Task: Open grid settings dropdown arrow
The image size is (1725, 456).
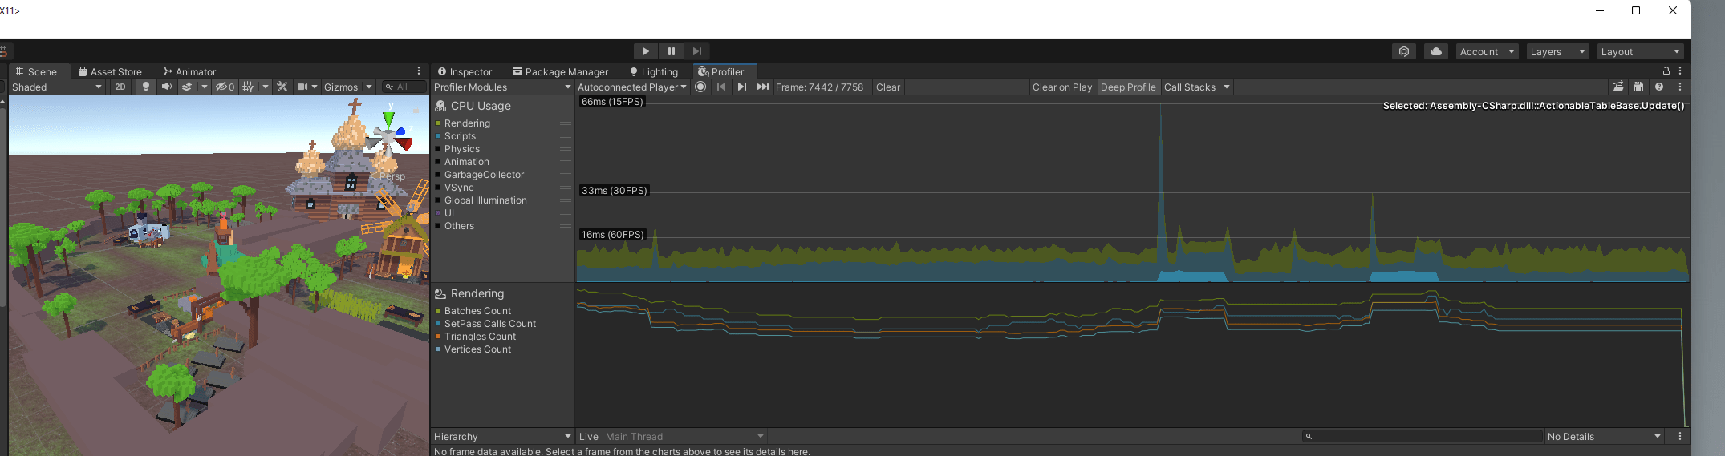Action: pos(266,87)
